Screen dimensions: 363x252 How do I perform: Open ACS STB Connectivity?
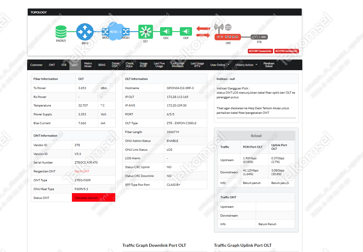click(286, 51)
